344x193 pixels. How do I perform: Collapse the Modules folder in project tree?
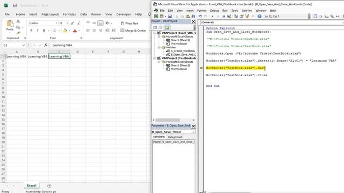coord(159,48)
